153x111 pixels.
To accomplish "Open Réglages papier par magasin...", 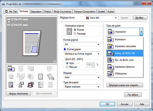I will click(125, 85).
